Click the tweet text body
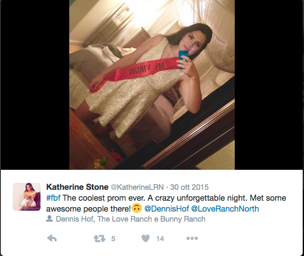The height and width of the screenshot is (256, 304). pos(166,203)
